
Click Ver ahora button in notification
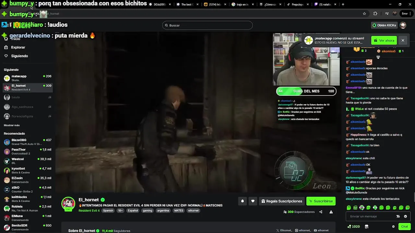tap(384, 40)
